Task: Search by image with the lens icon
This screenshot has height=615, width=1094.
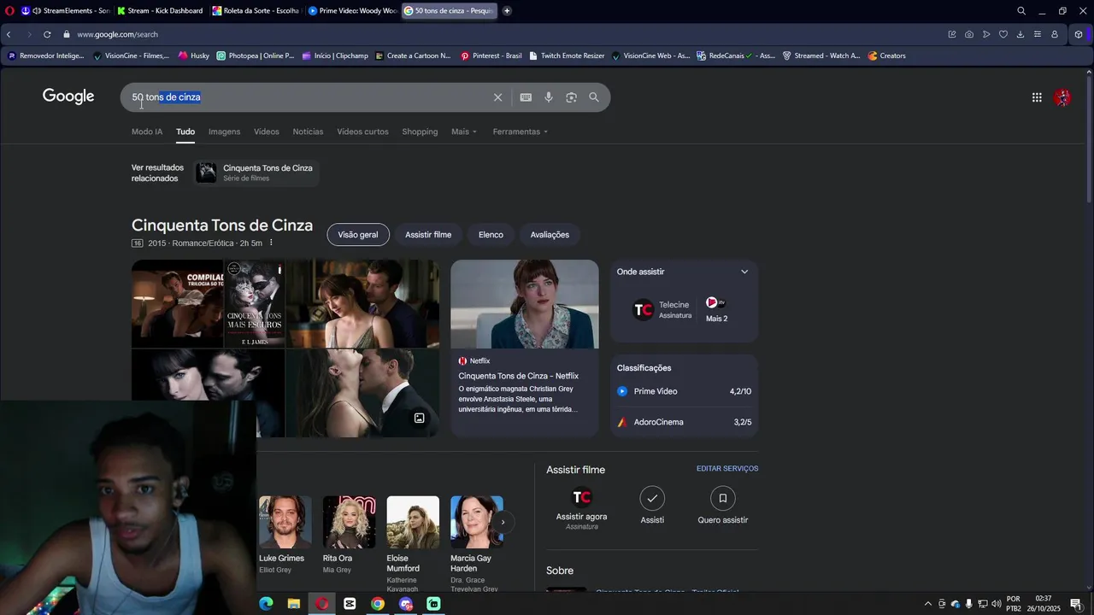Action: pos(571,97)
